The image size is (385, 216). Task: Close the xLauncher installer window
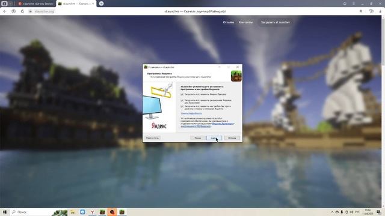pos(238,67)
